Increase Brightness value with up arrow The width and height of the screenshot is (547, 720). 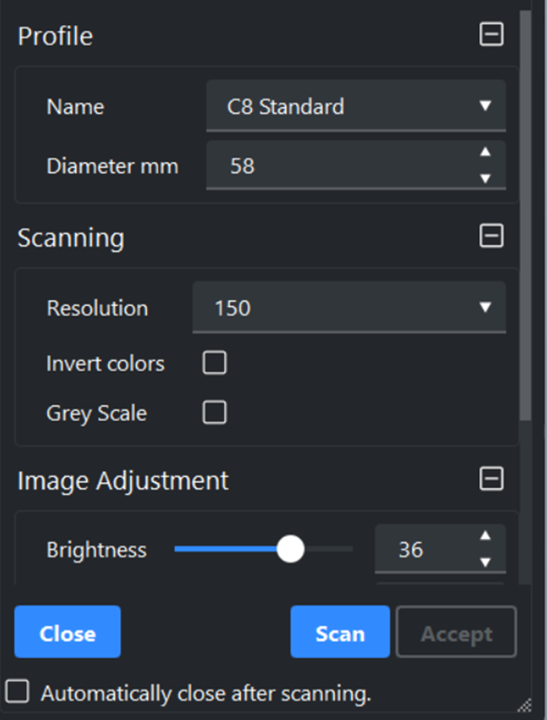click(485, 535)
